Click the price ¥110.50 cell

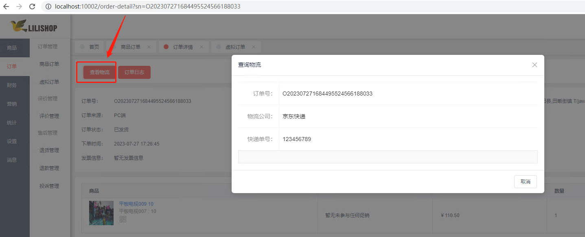(450, 215)
